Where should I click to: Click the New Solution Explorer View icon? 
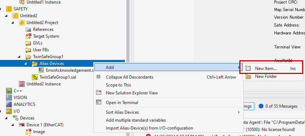(x=99, y=93)
